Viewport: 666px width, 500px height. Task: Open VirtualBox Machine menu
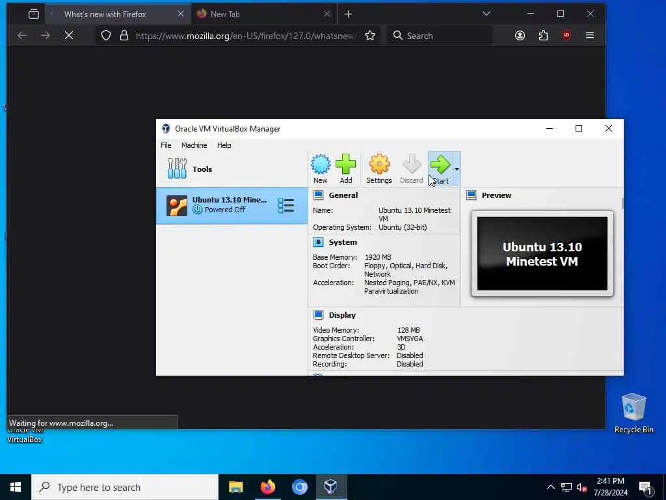pyautogui.click(x=194, y=145)
